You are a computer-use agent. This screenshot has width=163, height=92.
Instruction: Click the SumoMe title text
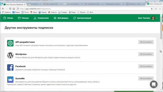click(x=20, y=78)
